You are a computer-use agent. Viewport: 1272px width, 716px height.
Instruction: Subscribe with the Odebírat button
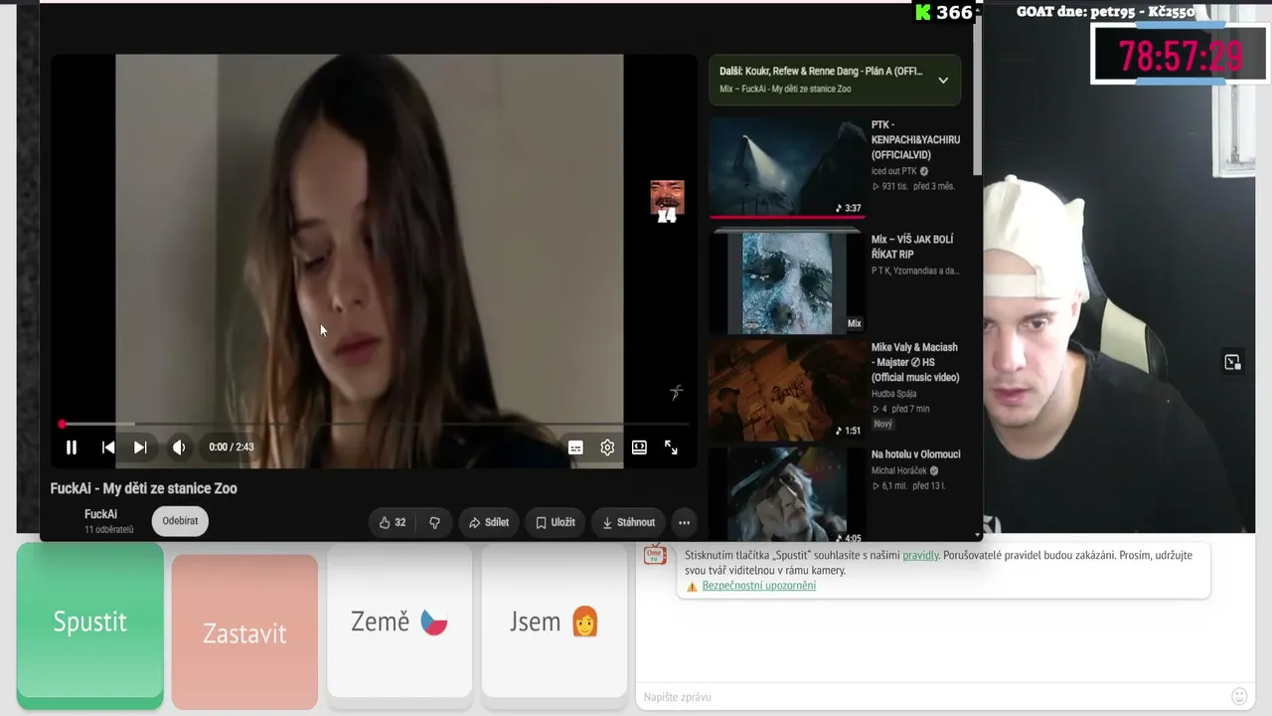pos(180,520)
